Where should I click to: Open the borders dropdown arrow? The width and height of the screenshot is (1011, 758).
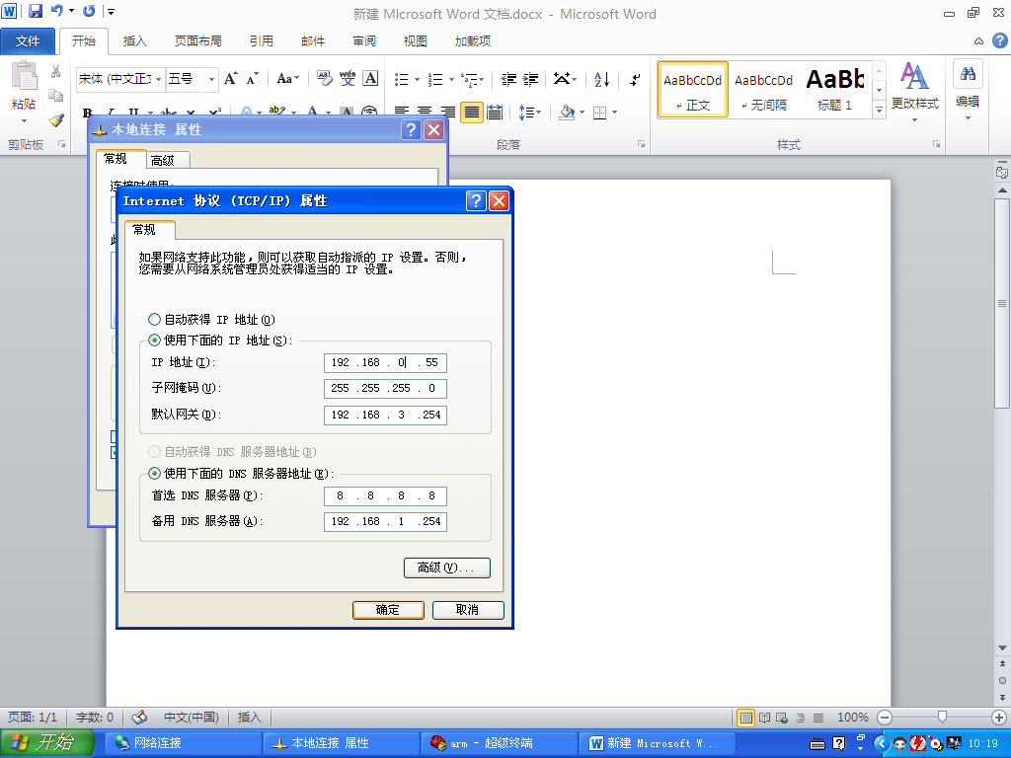click(614, 113)
